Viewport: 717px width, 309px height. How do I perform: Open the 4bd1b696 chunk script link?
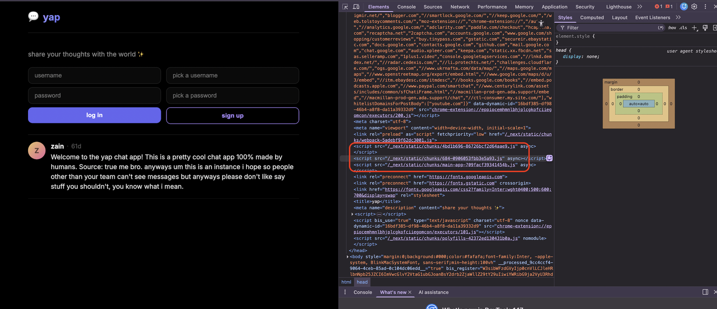(x=451, y=146)
